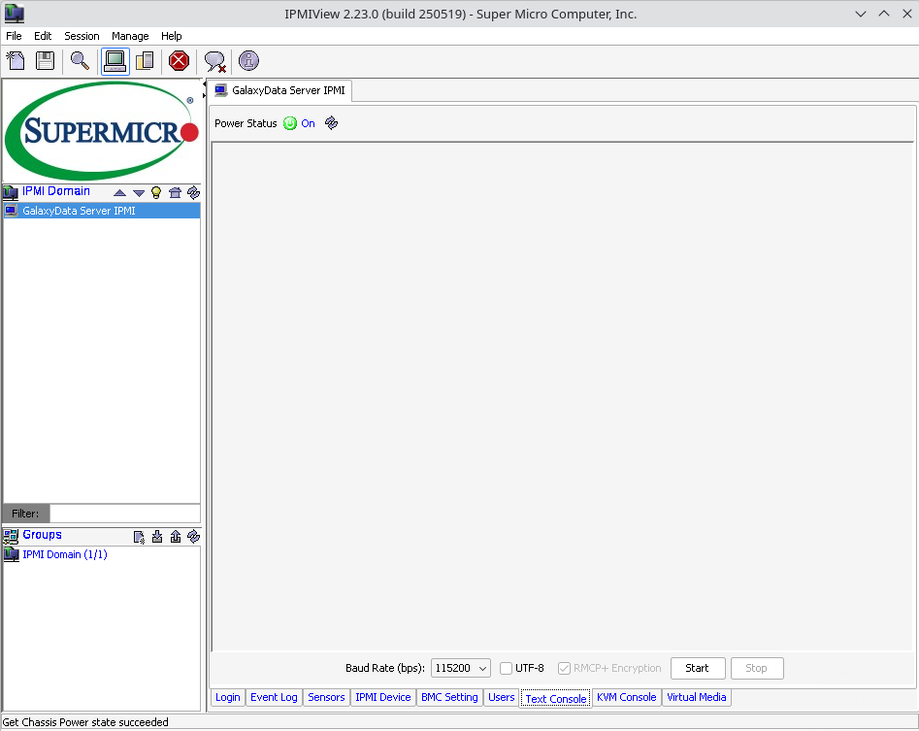Viewport: 919px width, 731px height.
Task: Click the export up-arrow icon in Groups header
Action: click(x=176, y=537)
